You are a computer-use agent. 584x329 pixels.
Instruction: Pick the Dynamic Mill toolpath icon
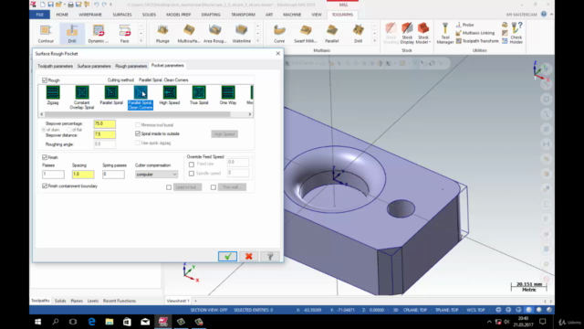pyautogui.click(x=99, y=34)
